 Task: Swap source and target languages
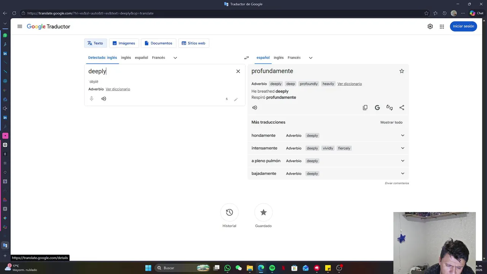[x=247, y=58]
